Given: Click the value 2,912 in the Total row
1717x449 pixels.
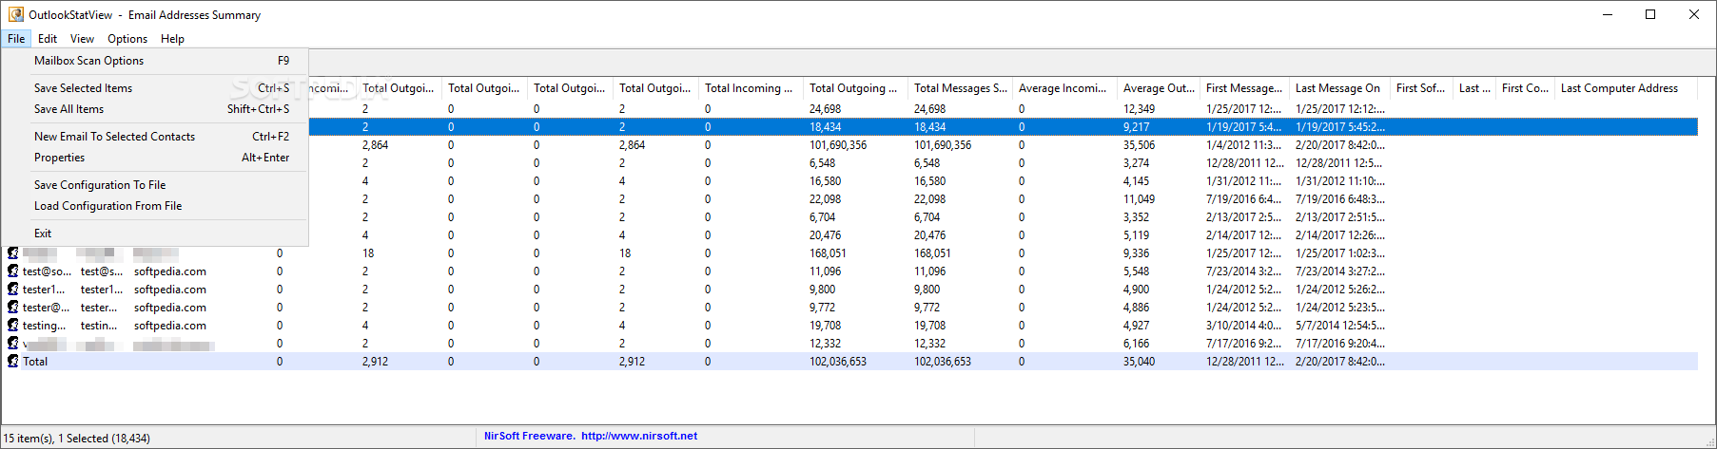Looking at the screenshot, I should point(375,362).
